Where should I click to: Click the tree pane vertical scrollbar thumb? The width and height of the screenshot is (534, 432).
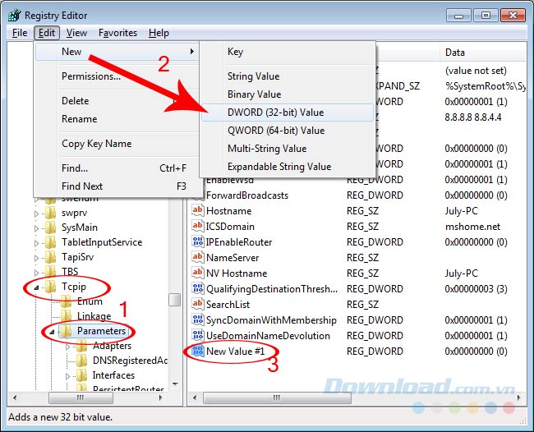click(175, 300)
